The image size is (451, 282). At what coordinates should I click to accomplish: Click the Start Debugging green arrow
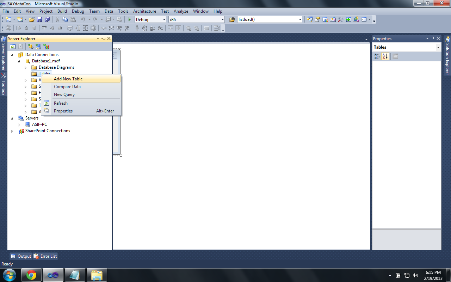[x=130, y=19]
